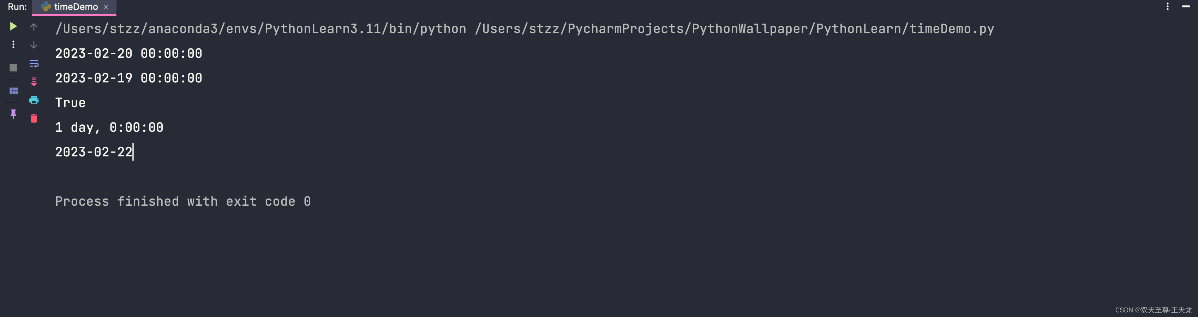Screen dimensions: 1198x317
Task: Print console output with the printer icon
Action: tap(34, 100)
